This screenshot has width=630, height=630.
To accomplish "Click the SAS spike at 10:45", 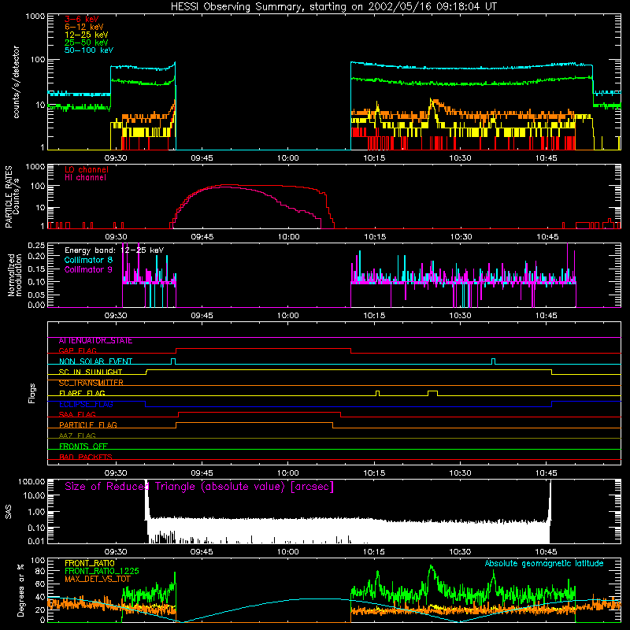I will (x=550, y=502).
